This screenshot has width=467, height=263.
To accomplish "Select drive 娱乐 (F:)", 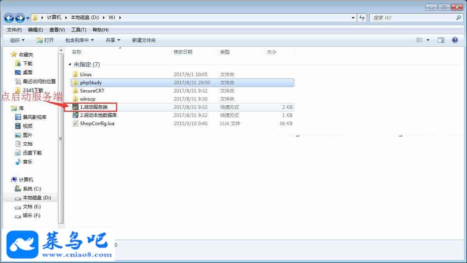I will click(x=28, y=216).
